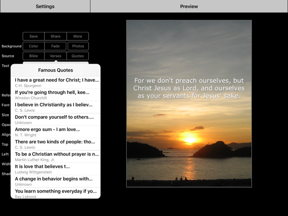Select 'Don't compare yourself to others' quote

(x=56, y=119)
